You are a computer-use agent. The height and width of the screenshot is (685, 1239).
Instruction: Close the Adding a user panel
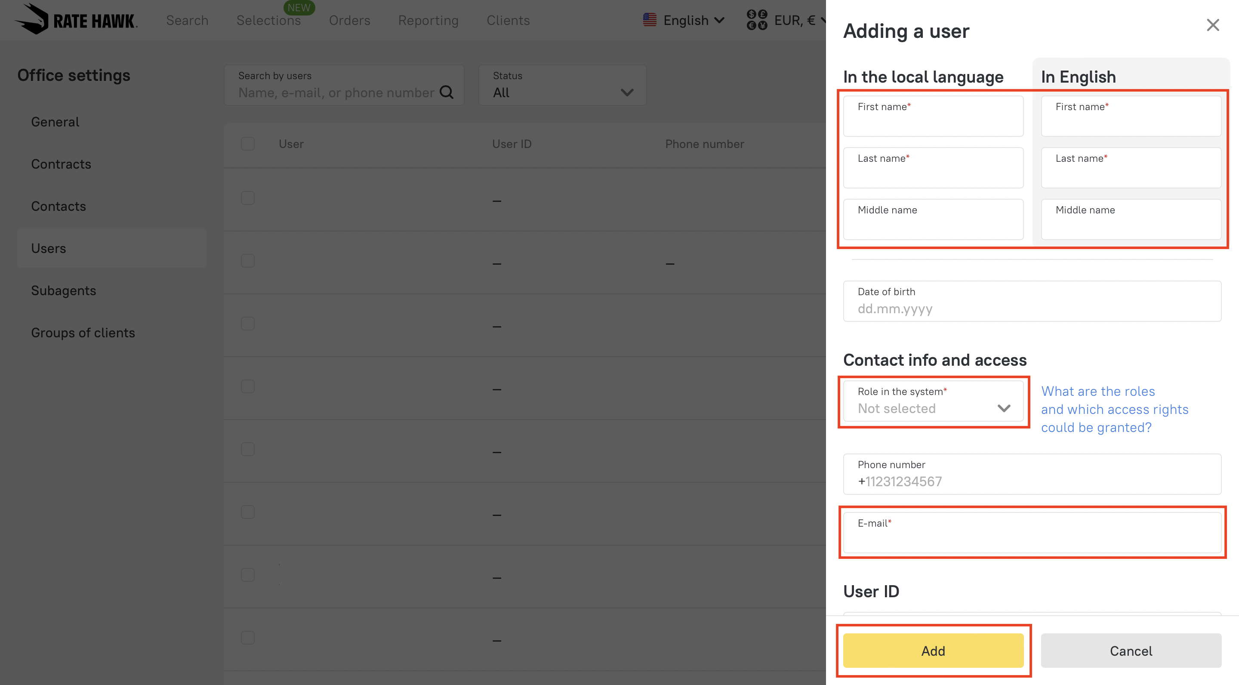tap(1213, 25)
